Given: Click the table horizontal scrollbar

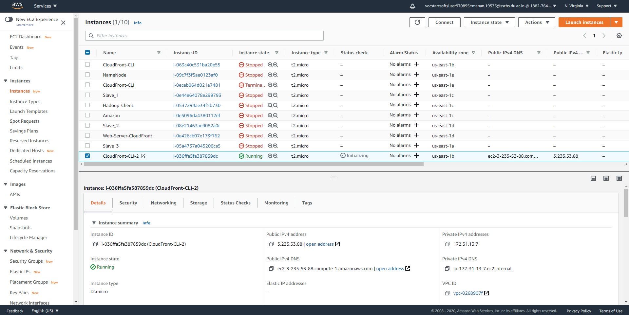Looking at the screenshot, I should pyautogui.click(x=254, y=164).
